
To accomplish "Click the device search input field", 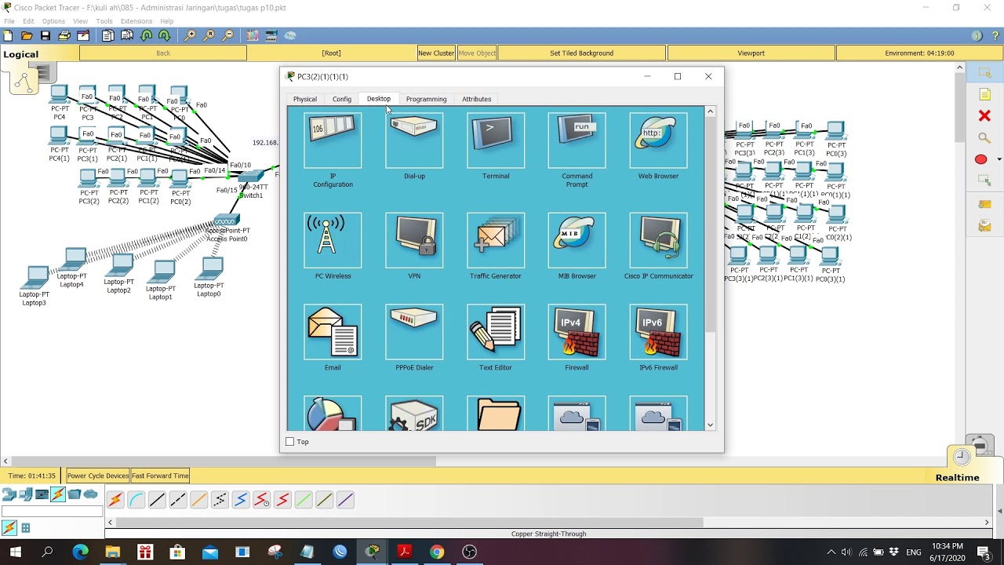I will point(52,512).
